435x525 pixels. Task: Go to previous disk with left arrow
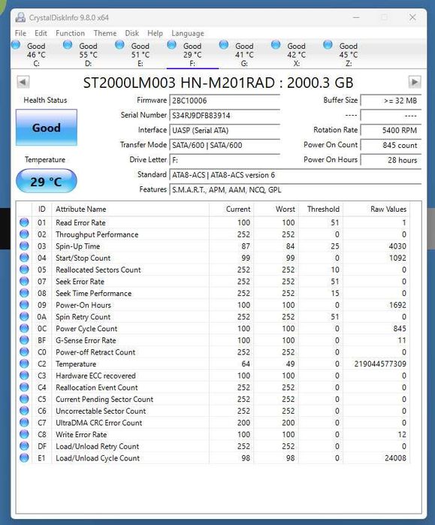(23, 82)
